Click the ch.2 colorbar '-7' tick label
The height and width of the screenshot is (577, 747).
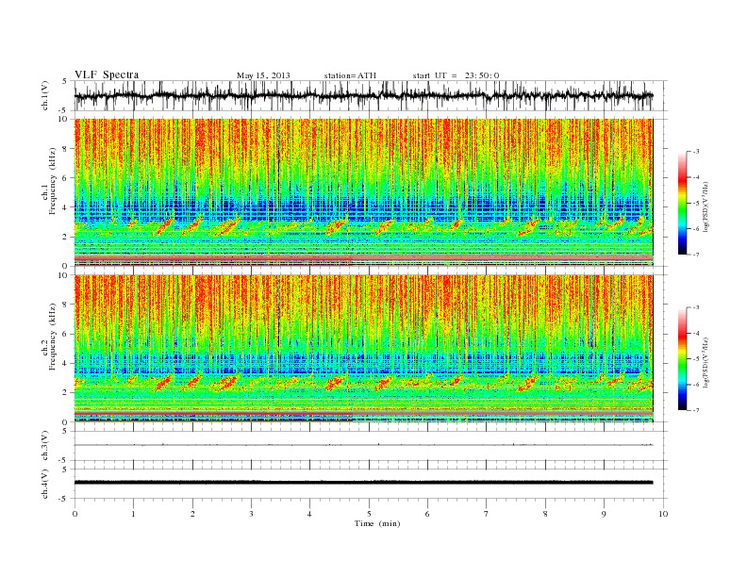tap(696, 410)
